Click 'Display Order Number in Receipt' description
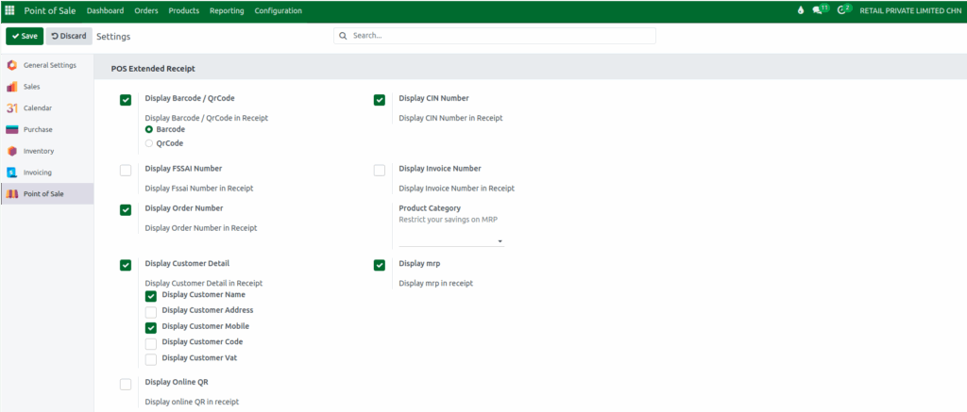Screen dimensions: 967x412 tap(201, 228)
